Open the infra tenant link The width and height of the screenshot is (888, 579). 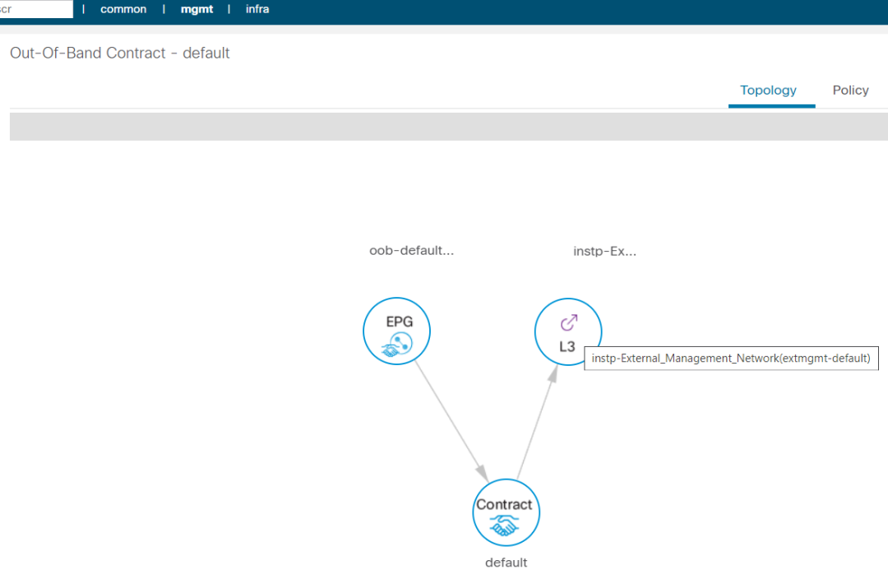point(257,9)
